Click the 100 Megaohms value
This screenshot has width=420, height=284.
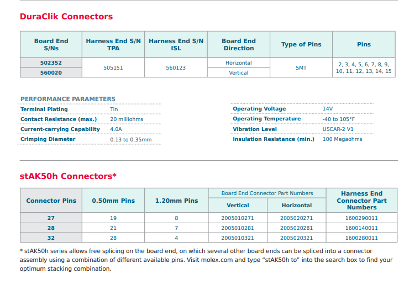coord(342,139)
